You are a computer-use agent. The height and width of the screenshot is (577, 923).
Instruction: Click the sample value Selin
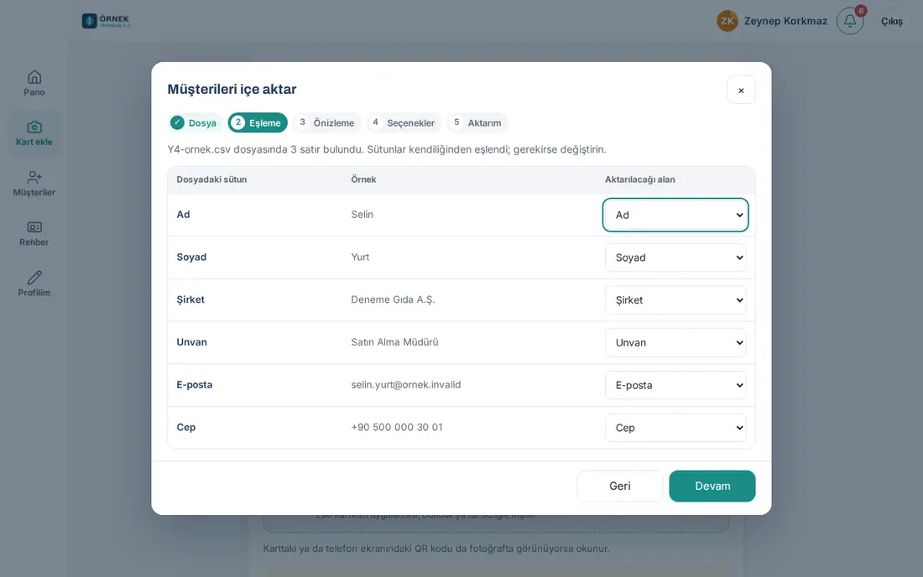tap(362, 214)
